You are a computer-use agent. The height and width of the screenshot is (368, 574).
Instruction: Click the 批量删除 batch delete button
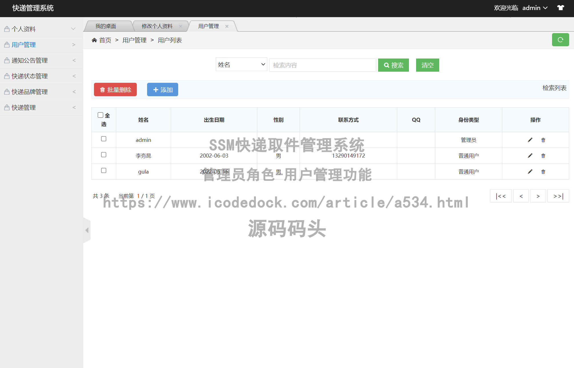click(x=115, y=89)
